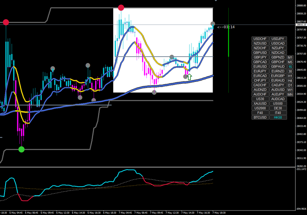Switch to the M1 timeframe
This screenshot has height=215, width=307.
tap(290, 57)
